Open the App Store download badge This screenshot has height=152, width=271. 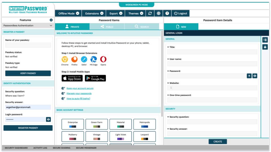pos(72,78)
